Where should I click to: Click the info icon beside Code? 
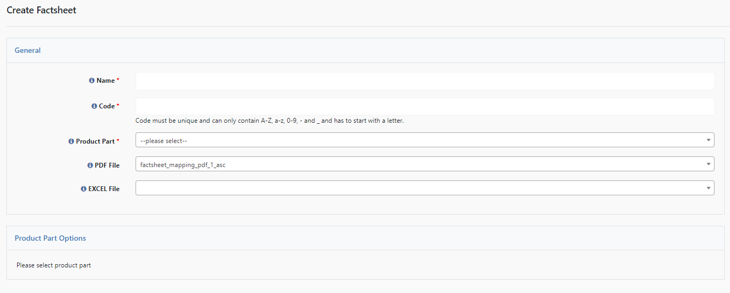94,106
